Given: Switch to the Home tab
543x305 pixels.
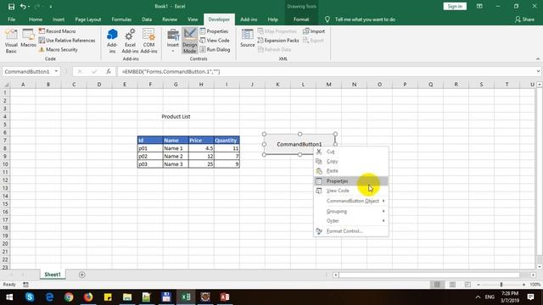Looking at the screenshot, I should (x=36, y=19).
